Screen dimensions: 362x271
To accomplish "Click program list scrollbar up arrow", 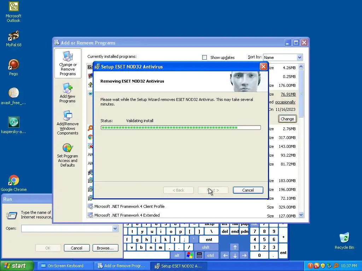I will (301, 67).
